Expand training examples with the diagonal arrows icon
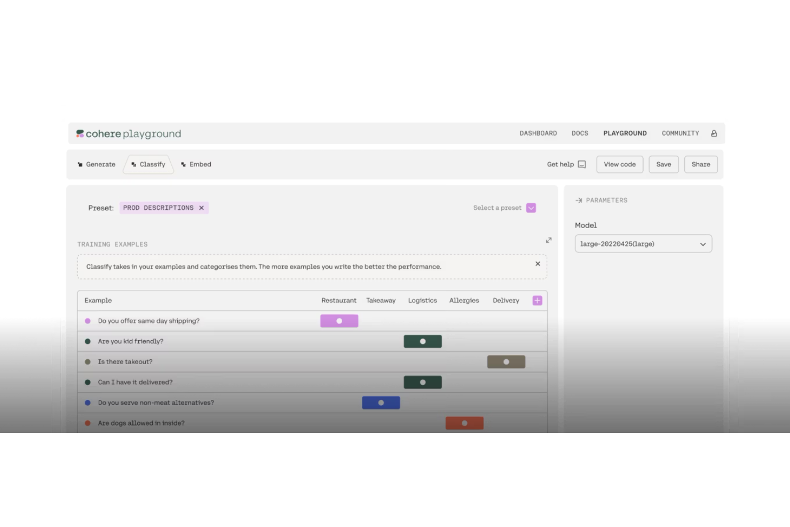The image size is (790, 527). click(x=549, y=240)
